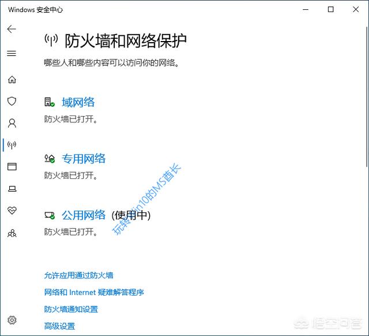Viewport: 369px width, 336px height.
Task: Open 域网络 firewall settings
Action: click(x=78, y=103)
